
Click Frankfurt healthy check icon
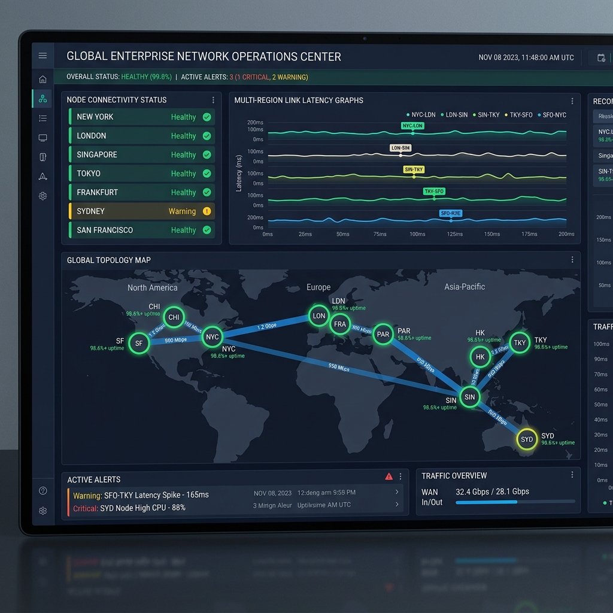(207, 192)
